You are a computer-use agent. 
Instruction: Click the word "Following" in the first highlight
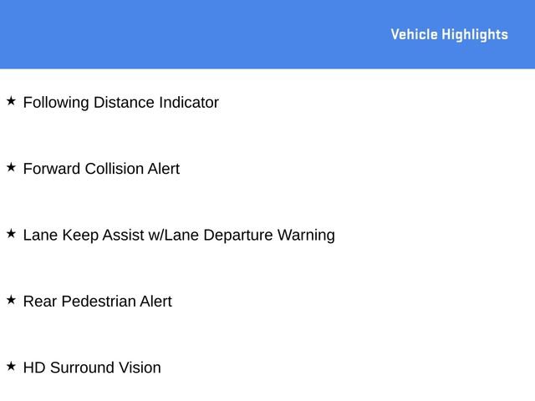56,103
